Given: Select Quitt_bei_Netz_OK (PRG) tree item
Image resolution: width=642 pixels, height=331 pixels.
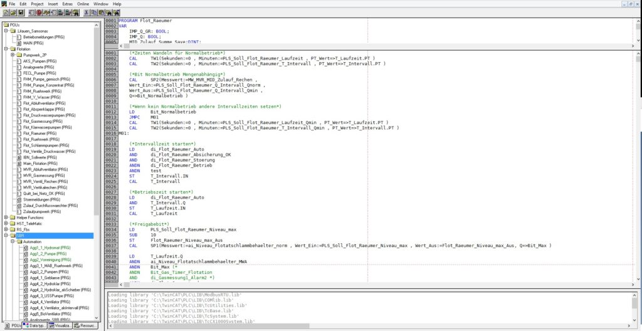Looking at the screenshot, I should pyautogui.click(x=44, y=193).
